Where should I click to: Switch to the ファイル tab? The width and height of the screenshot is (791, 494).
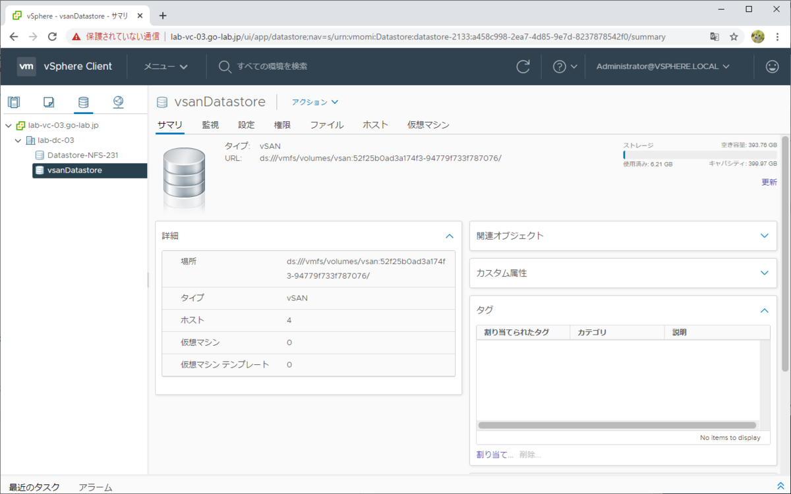[327, 124]
